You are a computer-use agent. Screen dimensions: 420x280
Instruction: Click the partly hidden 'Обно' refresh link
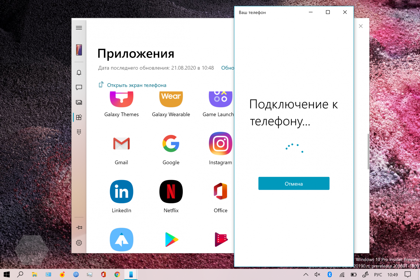[x=228, y=68]
